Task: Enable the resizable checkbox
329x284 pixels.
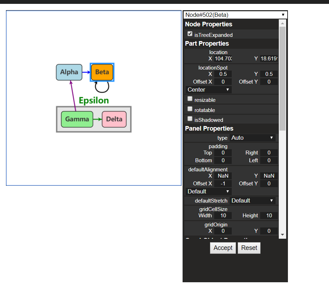Action: 190,99
